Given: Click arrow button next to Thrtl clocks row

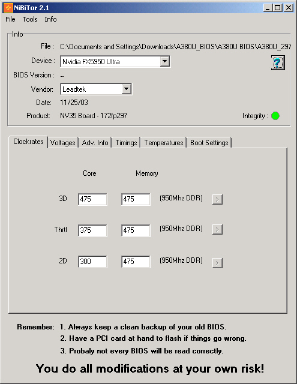Looking at the screenshot, I should click(x=217, y=229).
